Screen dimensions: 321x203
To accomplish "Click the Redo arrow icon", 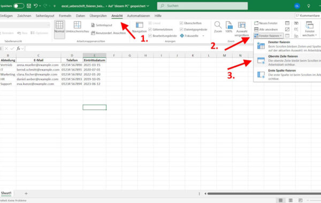I will (x=45, y=6).
